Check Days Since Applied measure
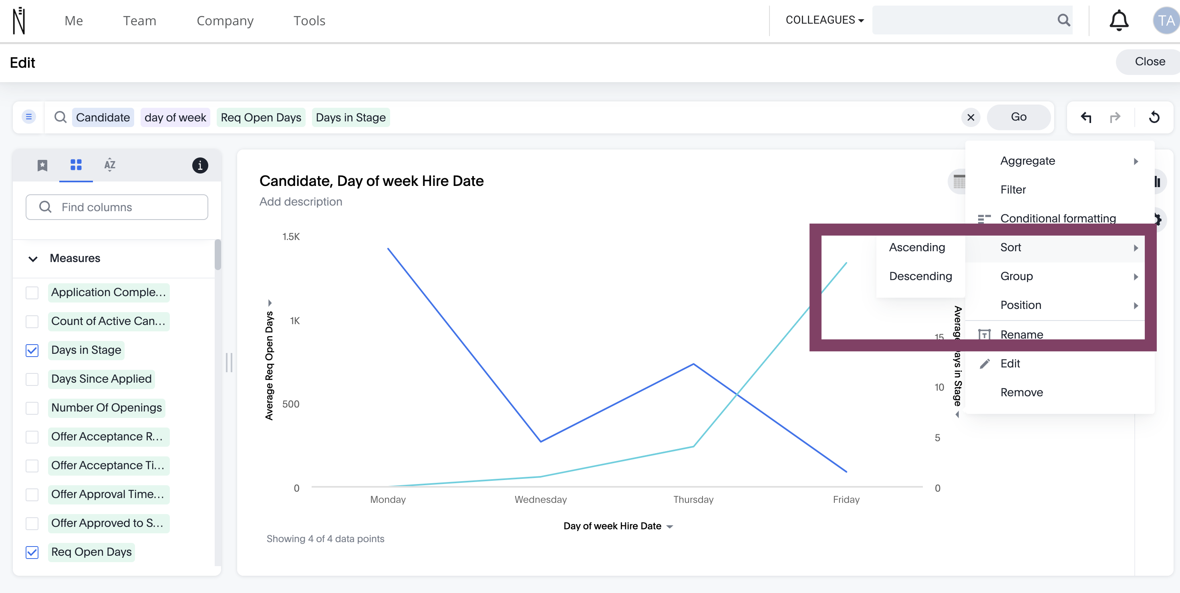The width and height of the screenshot is (1180, 593). point(32,379)
